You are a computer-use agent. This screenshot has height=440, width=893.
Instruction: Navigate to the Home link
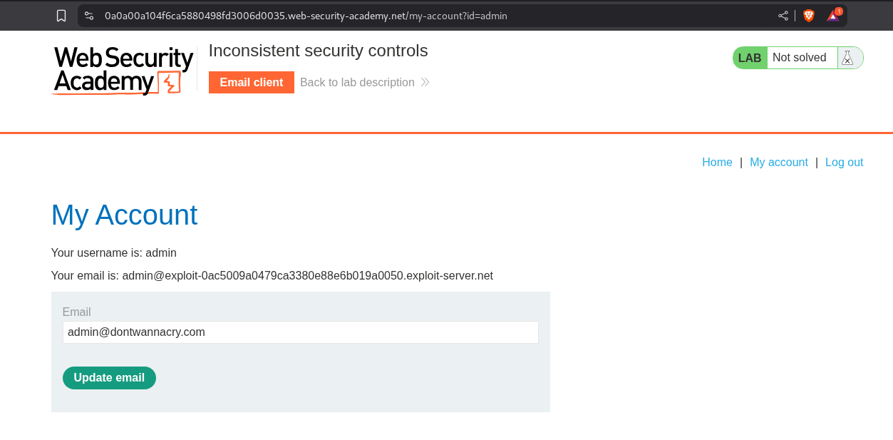tap(717, 162)
